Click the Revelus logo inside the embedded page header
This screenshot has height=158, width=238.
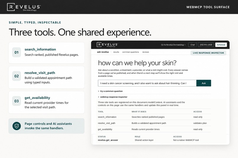(x=107, y=45)
